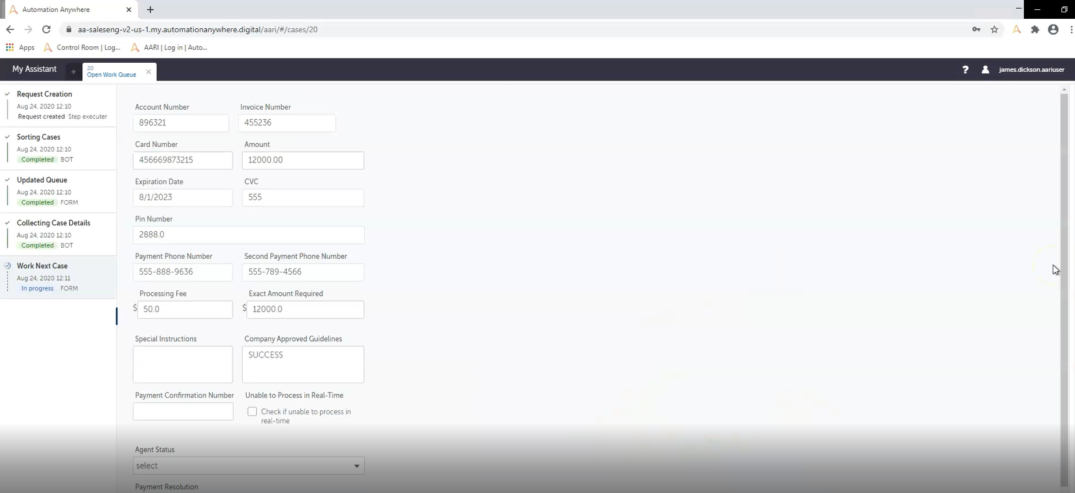The height and width of the screenshot is (493, 1075).
Task: Open the Sorting Cases step
Action: coord(58,148)
